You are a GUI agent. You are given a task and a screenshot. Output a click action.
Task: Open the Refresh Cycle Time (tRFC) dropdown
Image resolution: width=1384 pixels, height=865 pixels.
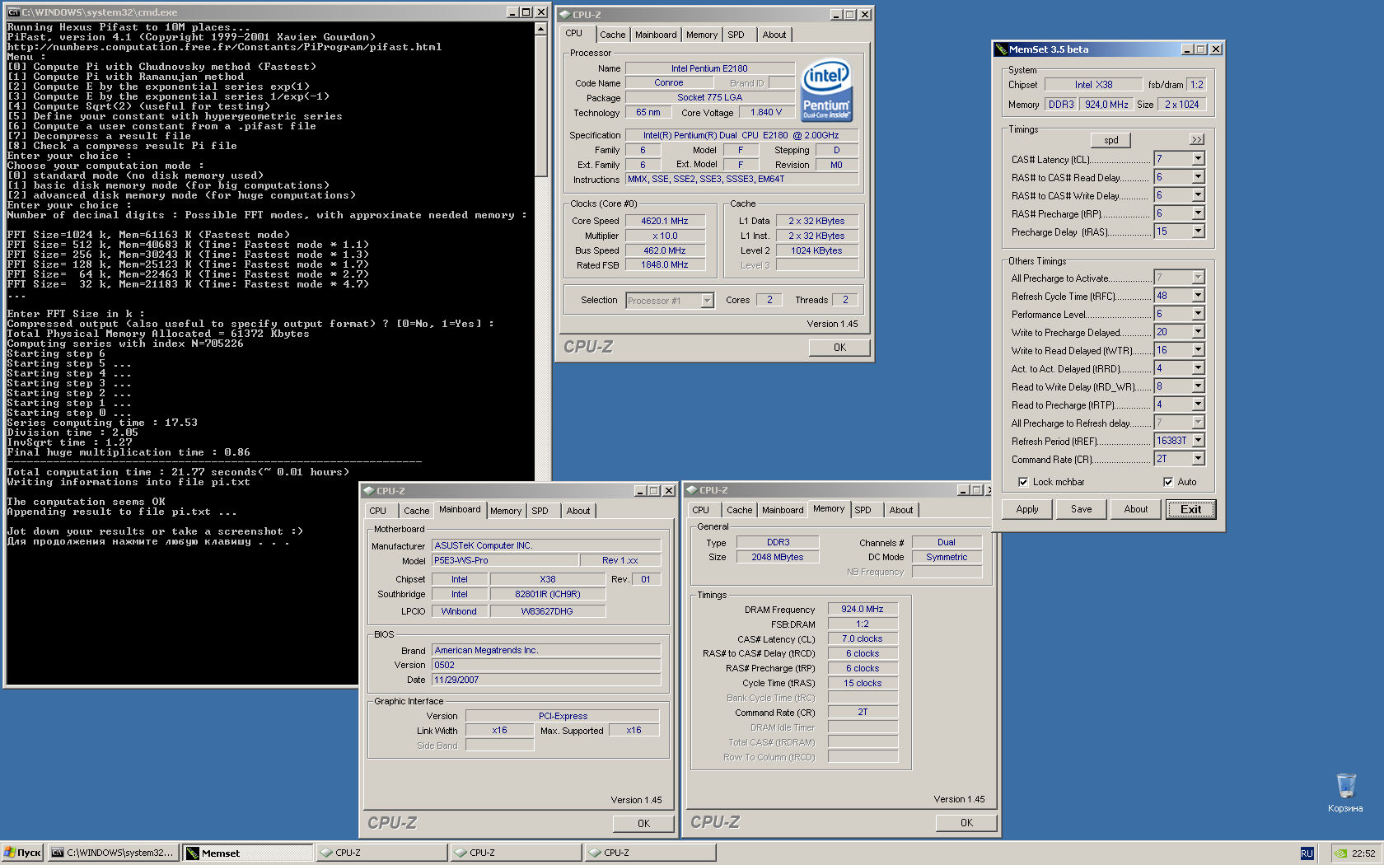click(x=1198, y=296)
